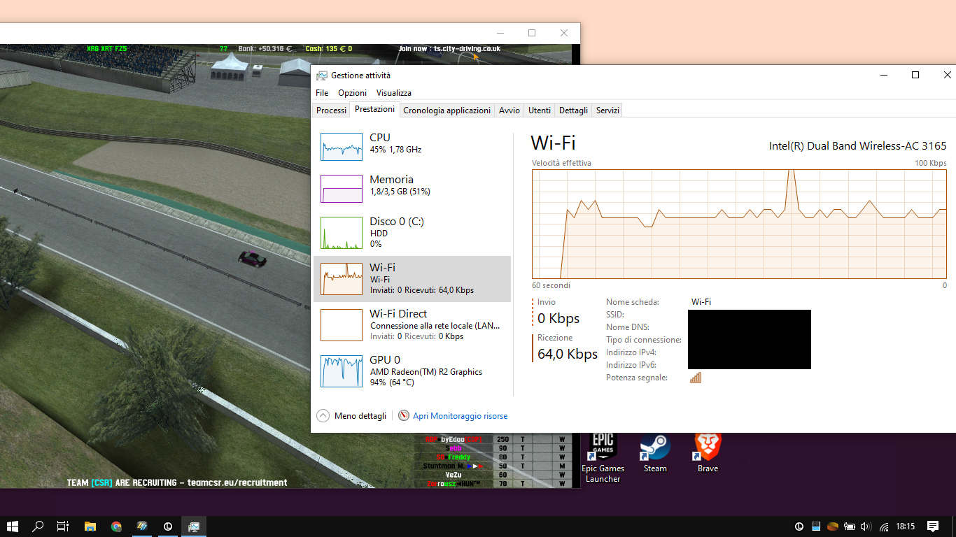Click the Apri Monitoraggio risorse link
This screenshot has height=537, width=956.
point(461,416)
